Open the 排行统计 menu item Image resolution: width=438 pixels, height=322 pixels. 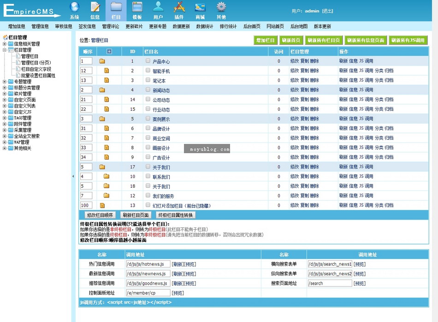click(x=228, y=26)
